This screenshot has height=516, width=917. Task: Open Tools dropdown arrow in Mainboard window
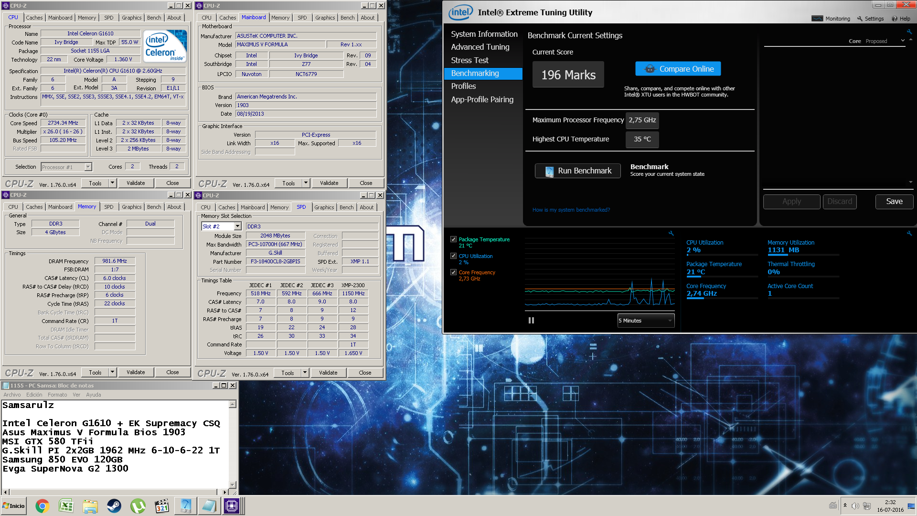[306, 183]
